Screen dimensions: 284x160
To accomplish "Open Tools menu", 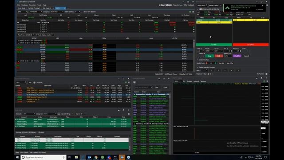I will pos(39,5).
